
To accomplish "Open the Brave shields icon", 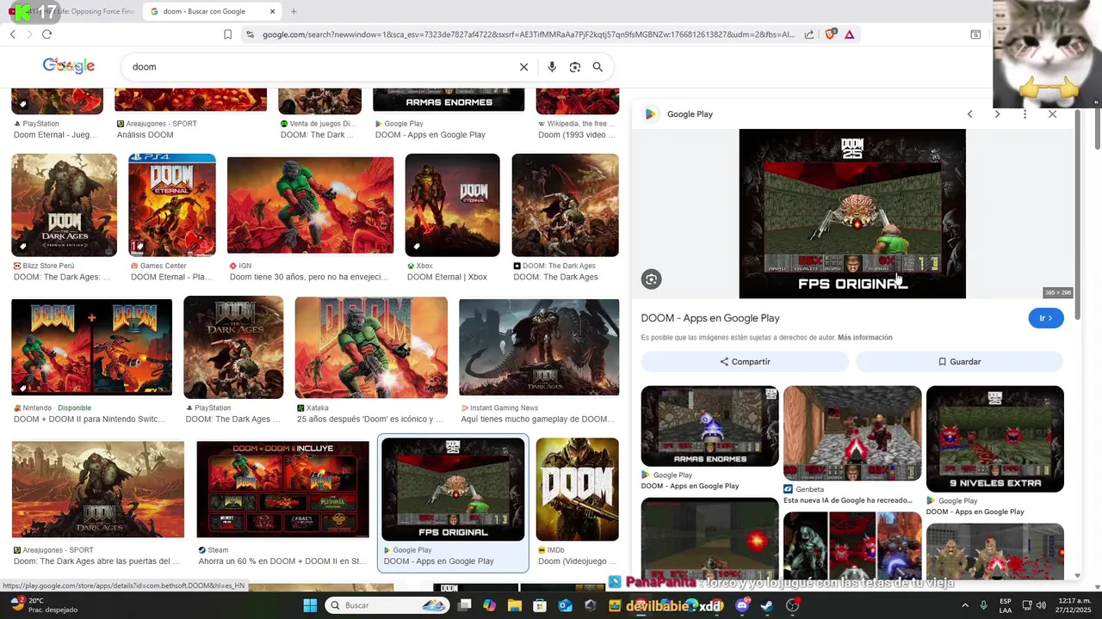I will (x=830, y=34).
